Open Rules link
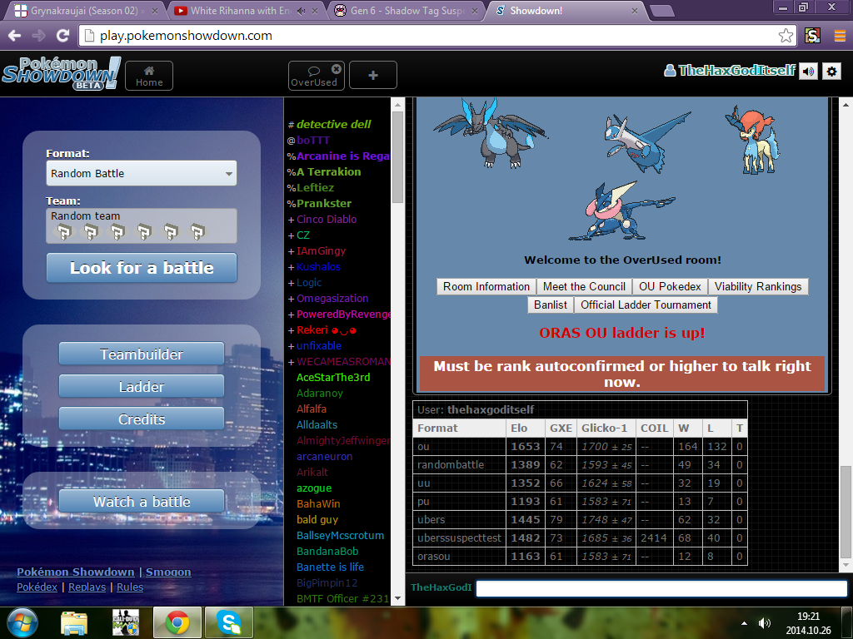The width and height of the screenshot is (853, 639). pos(130,587)
